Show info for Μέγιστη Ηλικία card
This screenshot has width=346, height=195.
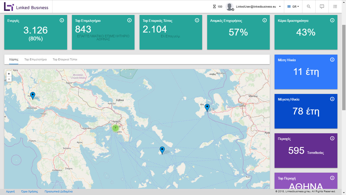coord(332,99)
